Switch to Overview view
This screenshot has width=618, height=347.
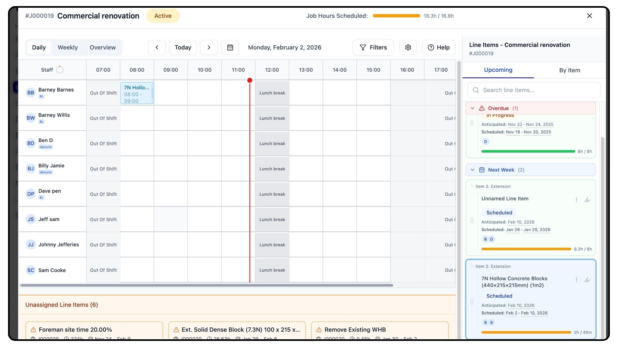point(102,48)
